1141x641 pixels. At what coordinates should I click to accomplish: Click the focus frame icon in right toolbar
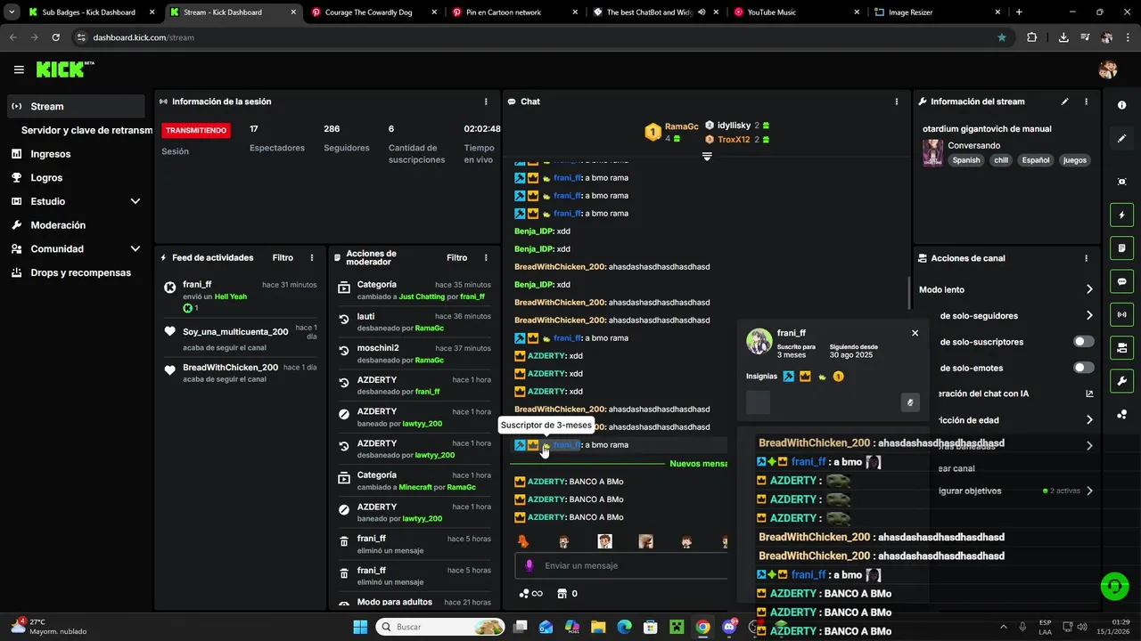(x=1121, y=182)
